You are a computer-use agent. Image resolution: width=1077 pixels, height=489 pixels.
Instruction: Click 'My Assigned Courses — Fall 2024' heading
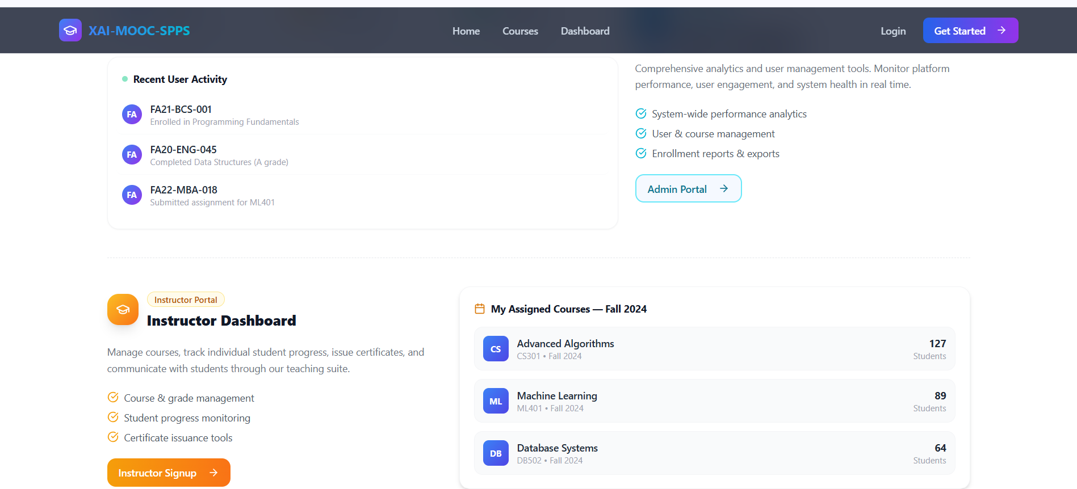point(569,309)
